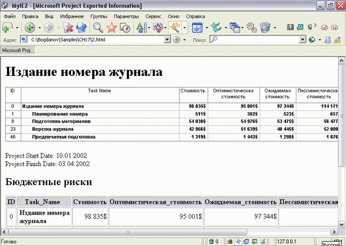Image resolution: width=346 pixels, height=246 pixels.
Task: Open Favorites with the red star icon
Action: [x=111, y=28]
